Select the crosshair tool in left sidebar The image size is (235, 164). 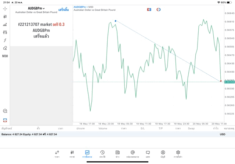(x=5, y=8)
